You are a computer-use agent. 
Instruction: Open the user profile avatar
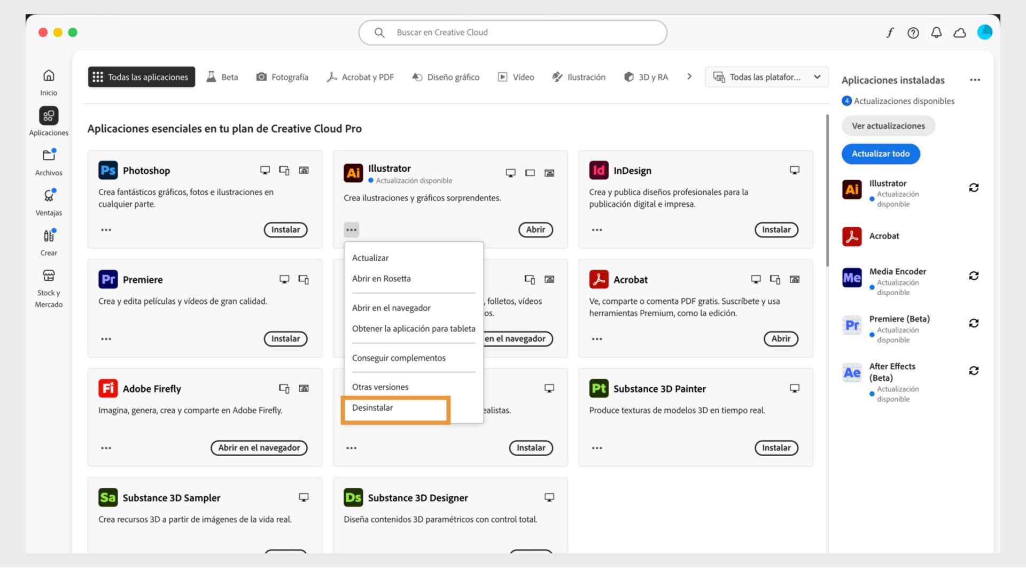pyautogui.click(x=984, y=32)
